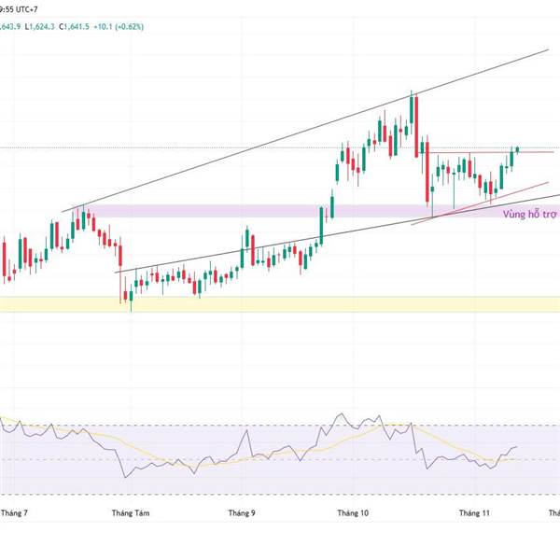Select the Tháng 10 time axis label
Image resolution: width=560 pixels, height=560 pixels.
click(x=353, y=513)
